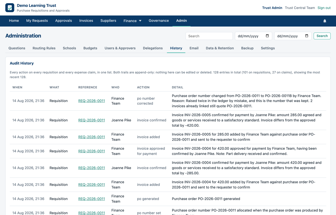Switch to the Schools tab

pos(69,48)
